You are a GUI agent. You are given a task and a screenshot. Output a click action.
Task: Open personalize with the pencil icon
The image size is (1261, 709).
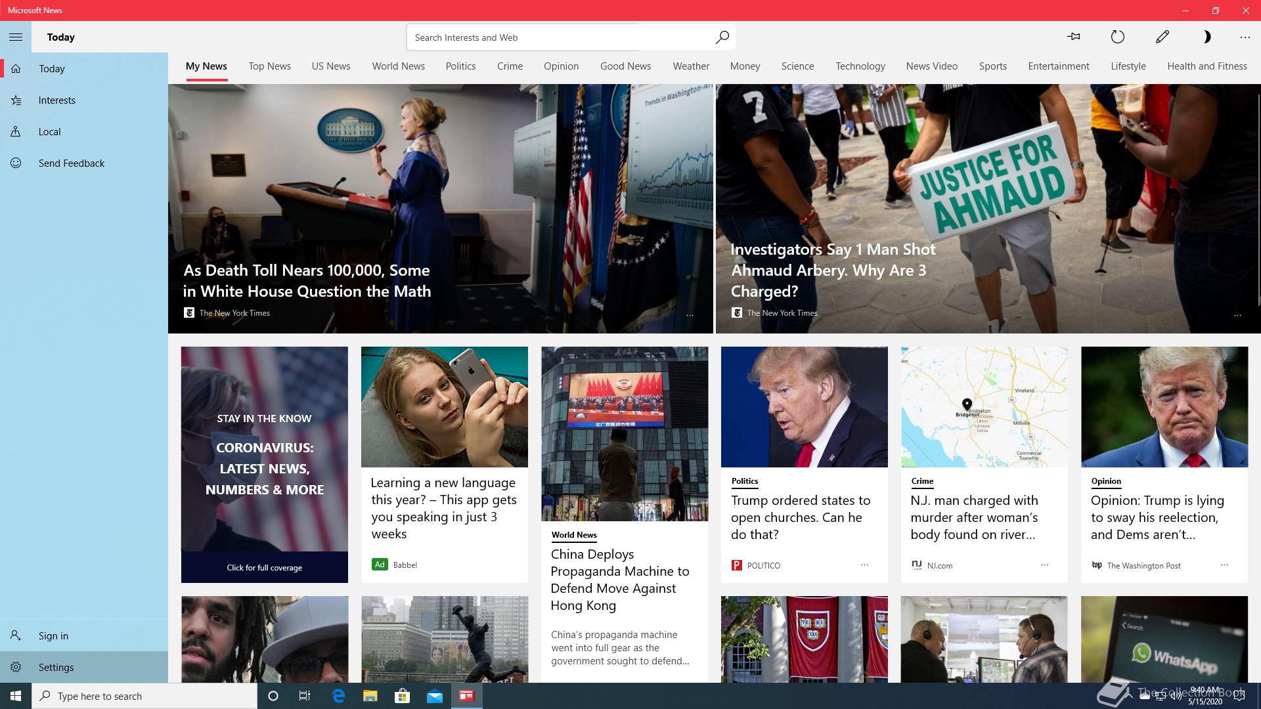pyautogui.click(x=1162, y=37)
